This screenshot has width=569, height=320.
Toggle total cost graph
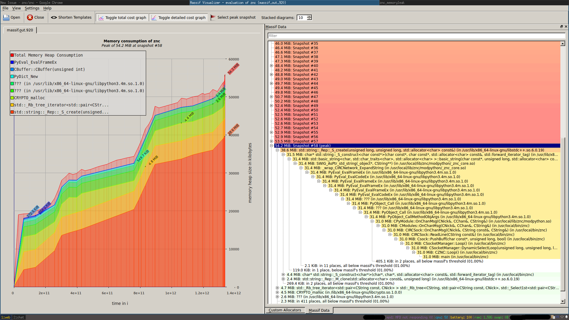(x=122, y=18)
